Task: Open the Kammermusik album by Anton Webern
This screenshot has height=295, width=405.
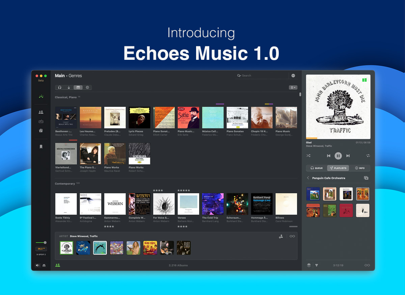Action: pos(115,204)
